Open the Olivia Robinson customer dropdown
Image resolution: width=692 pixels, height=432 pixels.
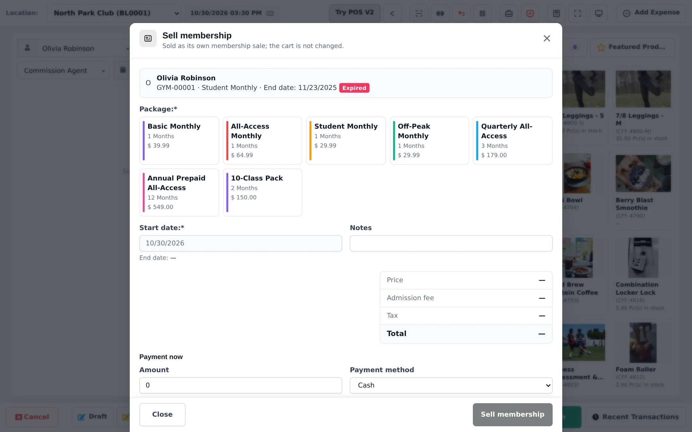83,49
